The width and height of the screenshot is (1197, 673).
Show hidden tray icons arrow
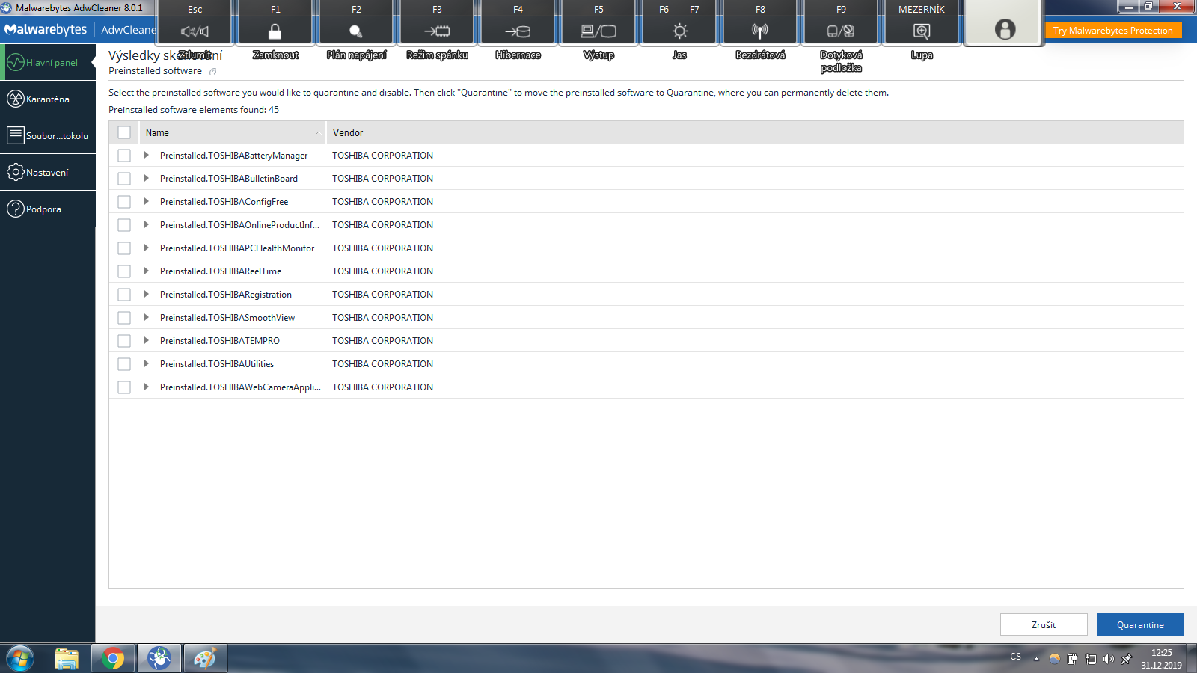(x=1036, y=659)
